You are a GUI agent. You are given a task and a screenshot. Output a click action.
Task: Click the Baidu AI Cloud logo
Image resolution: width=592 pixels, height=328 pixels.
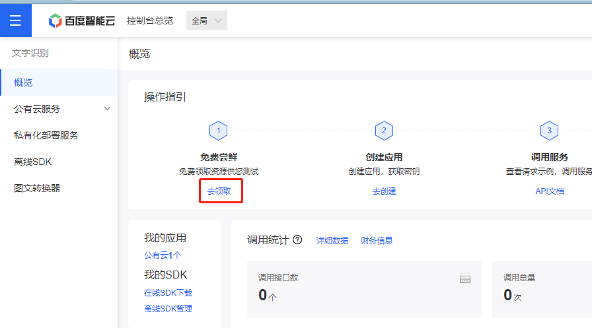81,20
